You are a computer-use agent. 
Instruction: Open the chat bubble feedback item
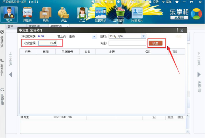click(x=122, y=2)
